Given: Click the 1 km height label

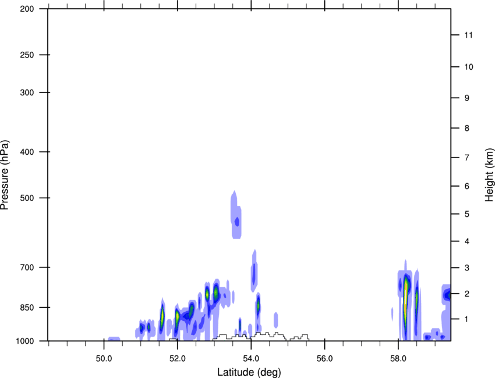Looking at the screenshot, I should (467, 319).
